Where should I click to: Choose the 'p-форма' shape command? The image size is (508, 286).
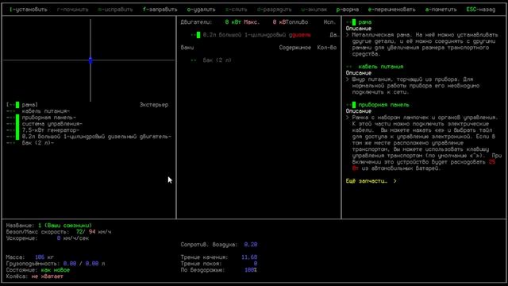348,10
